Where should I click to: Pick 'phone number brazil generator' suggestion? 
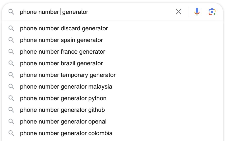click(61, 63)
